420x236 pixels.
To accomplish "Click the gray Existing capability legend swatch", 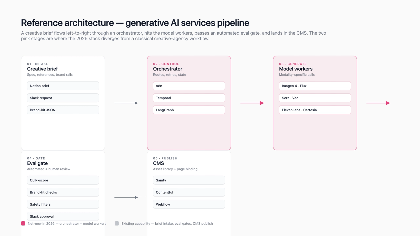I will click(x=117, y=223).
